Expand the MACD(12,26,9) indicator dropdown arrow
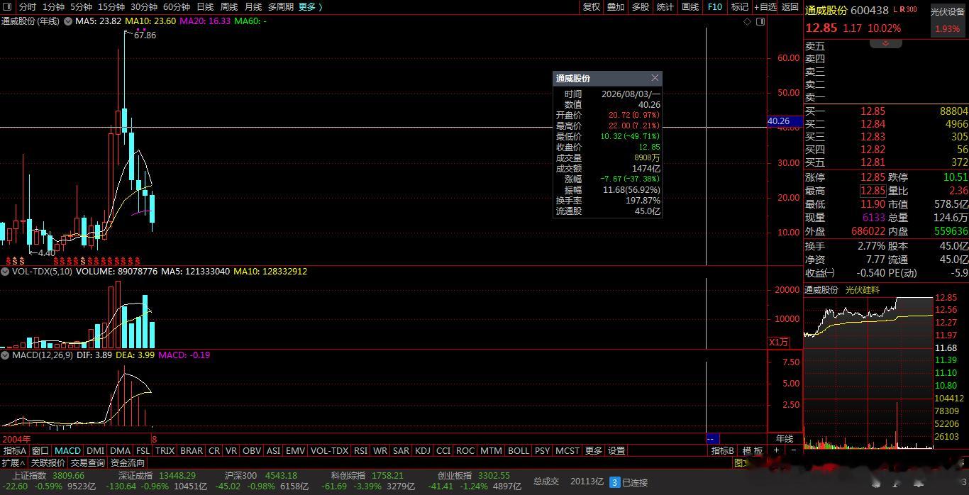 coord(5,355)
